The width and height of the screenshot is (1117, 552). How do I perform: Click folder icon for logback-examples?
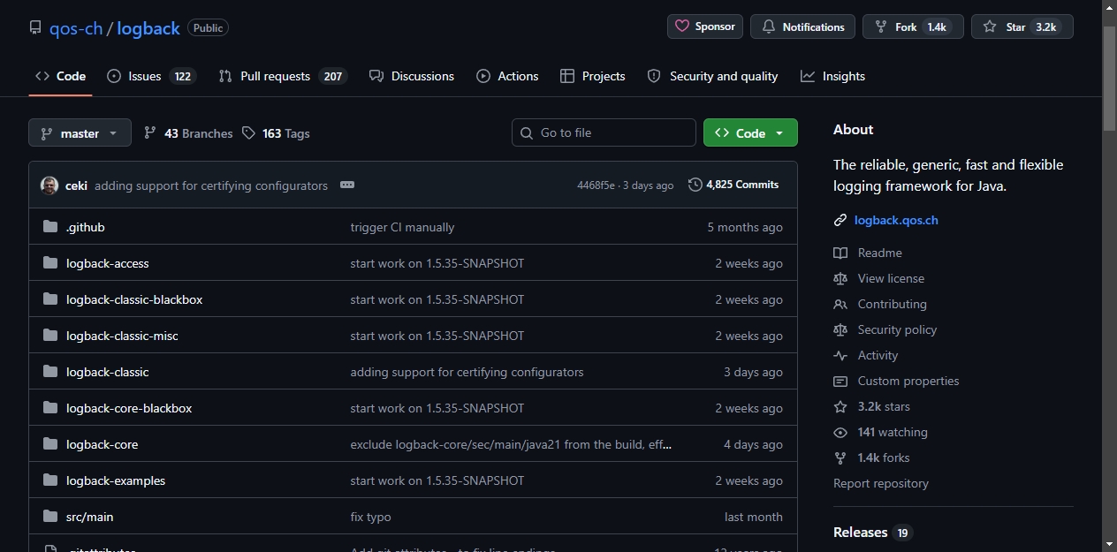coord(50,480)
